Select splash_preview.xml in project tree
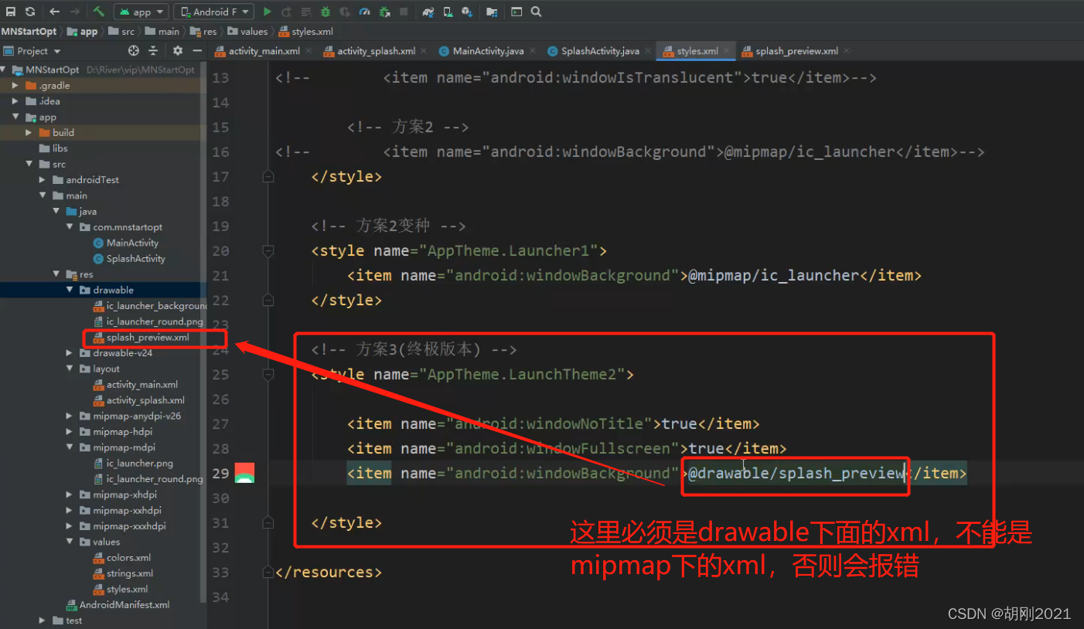The image size is (1084, 629). pos(147,338)
